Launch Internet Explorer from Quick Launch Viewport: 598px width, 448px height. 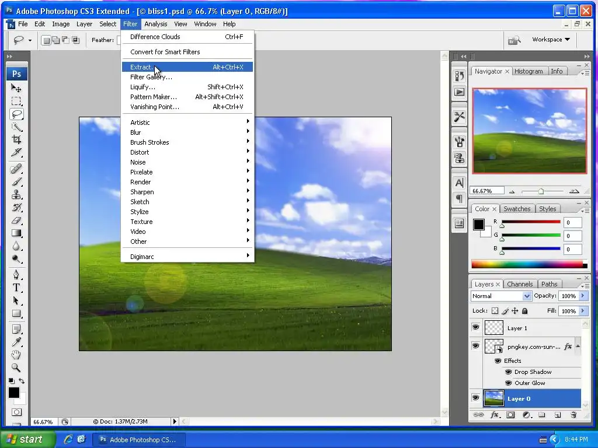[x=68, y=439]
